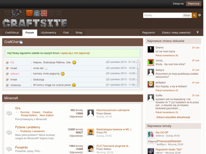This screenshot has height=154, width=206.
Task: Open Niezniszczalnośc+uzbrojenie topic
Action: [113, 110]
